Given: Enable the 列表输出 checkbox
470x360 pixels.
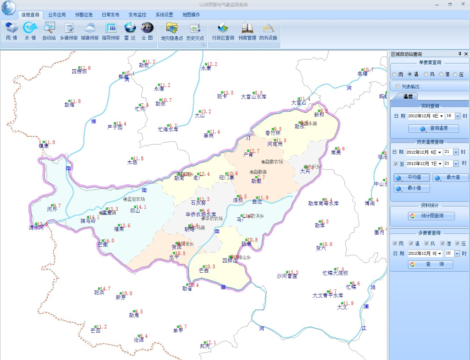Looking at the screenshot, I should pyautogui.click(x=398, y=87).
